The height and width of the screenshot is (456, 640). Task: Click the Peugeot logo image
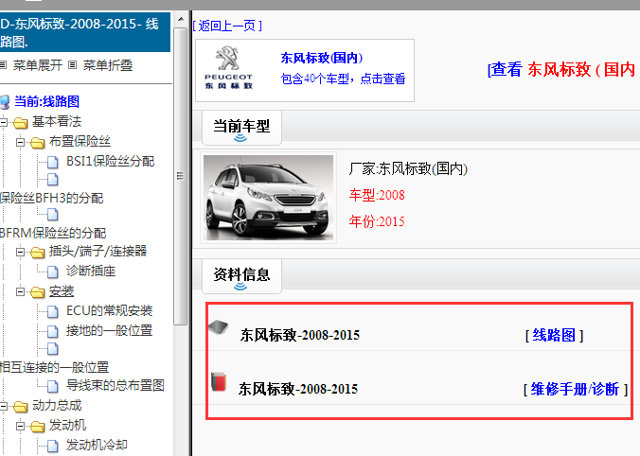pyautogui.click(x=228, y=68)
